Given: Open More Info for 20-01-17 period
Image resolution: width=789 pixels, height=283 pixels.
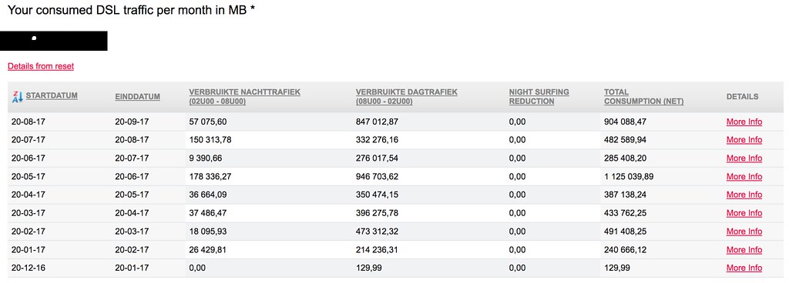Looking at the screenshot, I should click(x=744, y=250).
